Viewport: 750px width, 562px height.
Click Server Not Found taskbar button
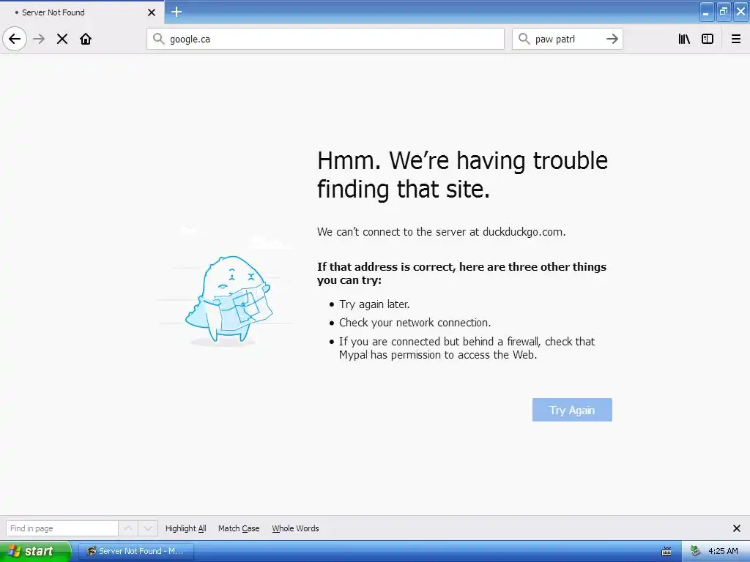pos(135,551)
